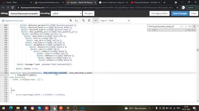Image resolution: width=199 pixels, height=111 pixels.
Task: Click the editor Close button
Action: [194, 14]
